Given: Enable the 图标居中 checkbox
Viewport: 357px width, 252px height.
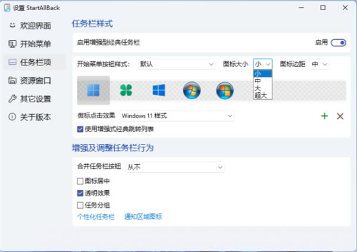Looking at the screenshot, I should pos(80,181).
